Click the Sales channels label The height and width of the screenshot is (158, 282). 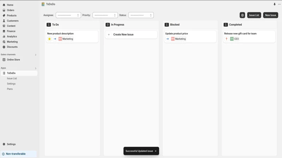pos(8,54)
